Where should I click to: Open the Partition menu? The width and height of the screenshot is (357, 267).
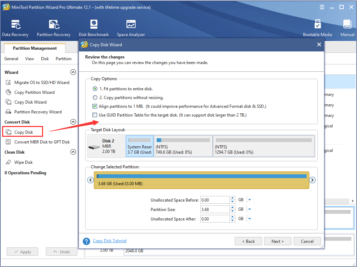click(x=63, y=59)
